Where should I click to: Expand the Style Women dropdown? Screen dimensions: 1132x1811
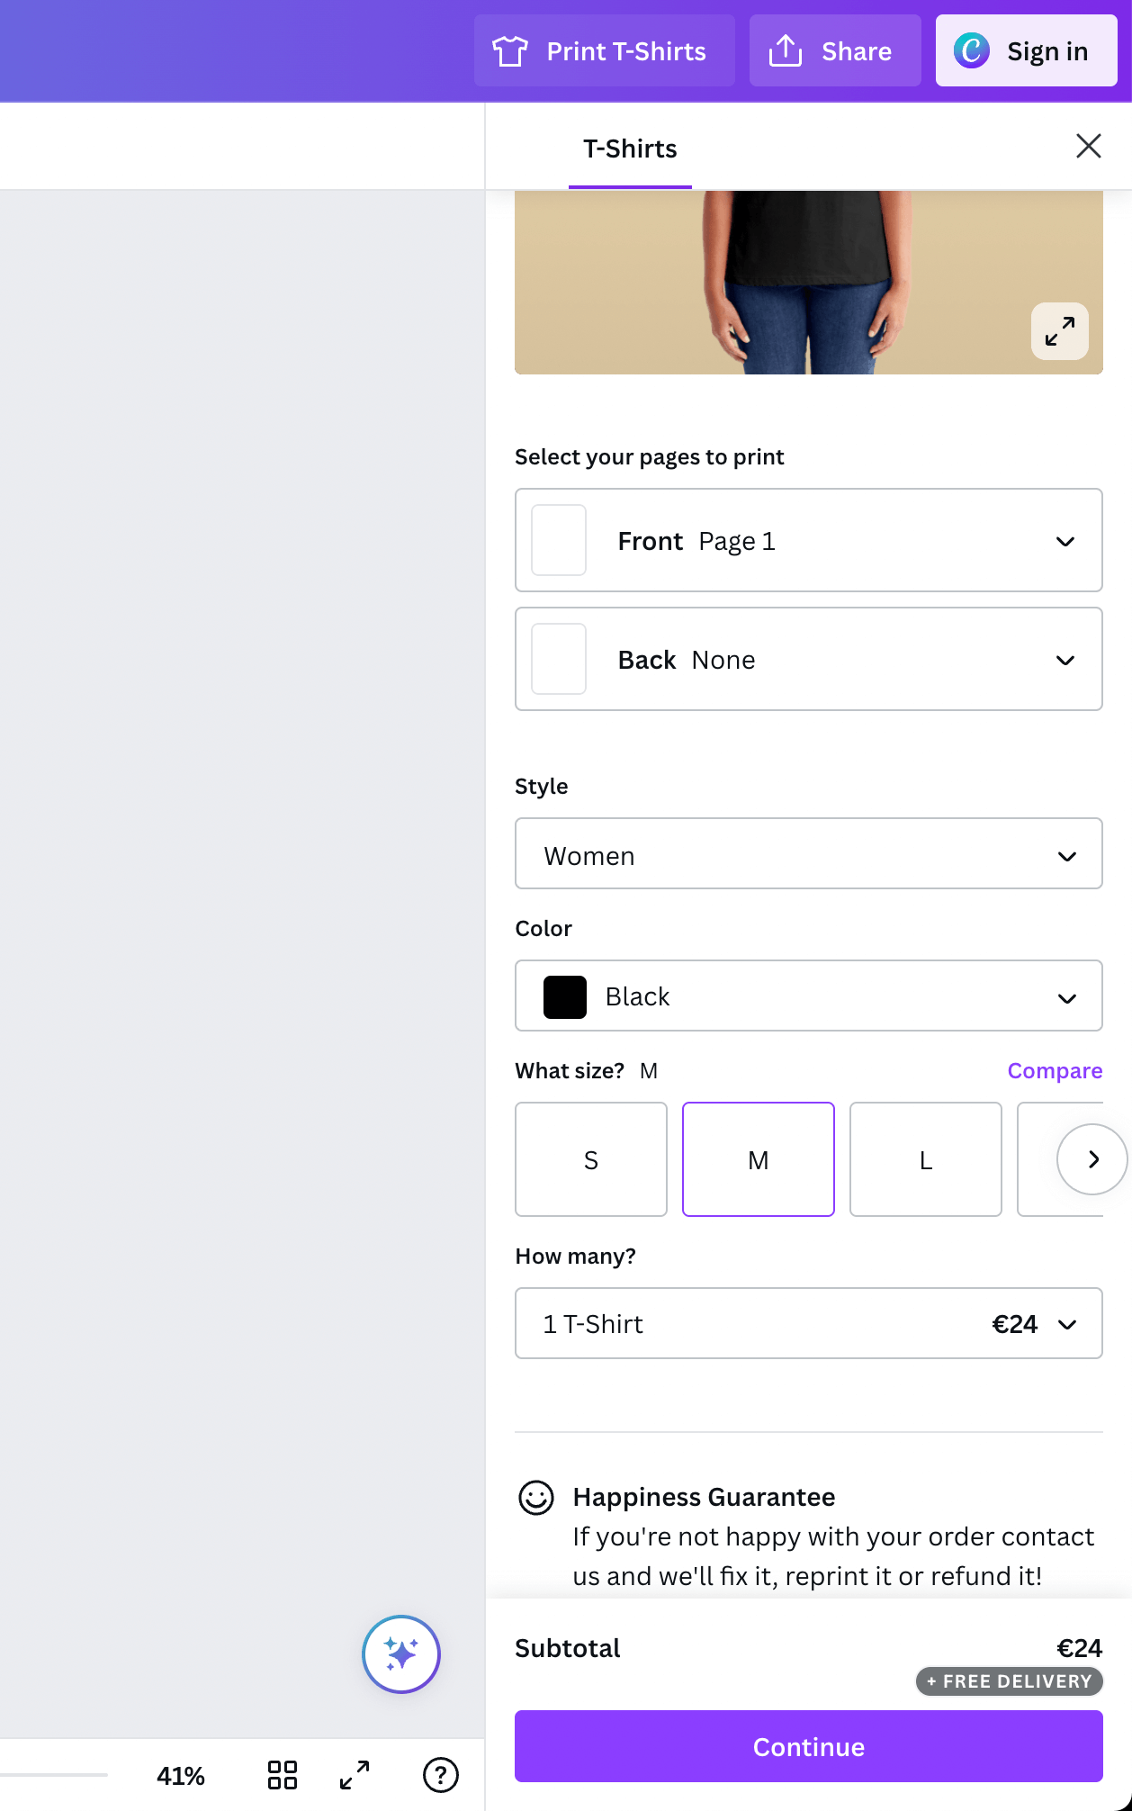click(x=808, y=854)
